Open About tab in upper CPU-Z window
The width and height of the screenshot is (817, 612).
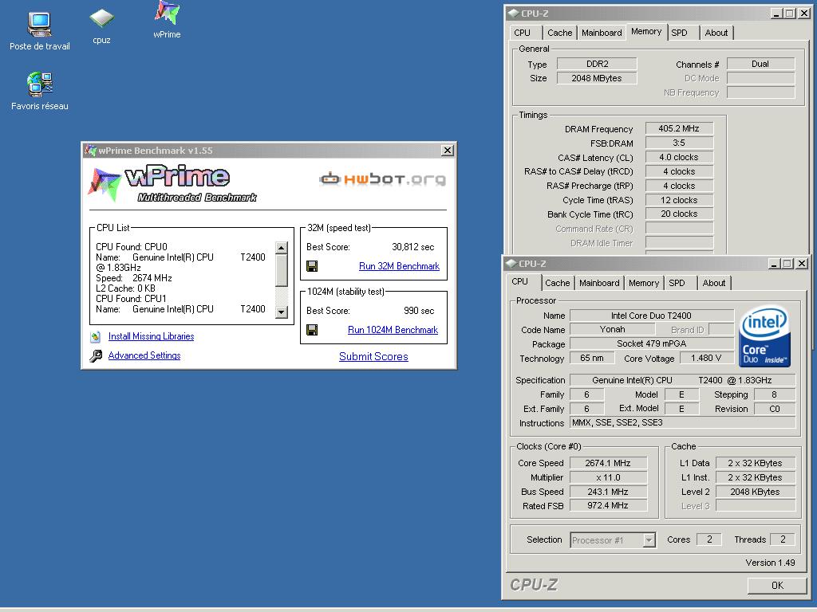[716, 33]
